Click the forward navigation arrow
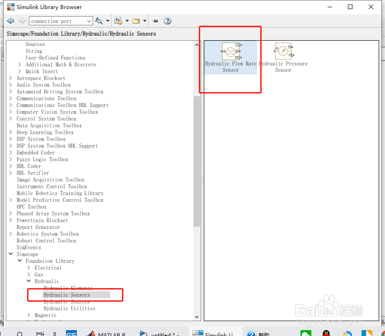This screenshot has height=336, width=385. point(22,21)
